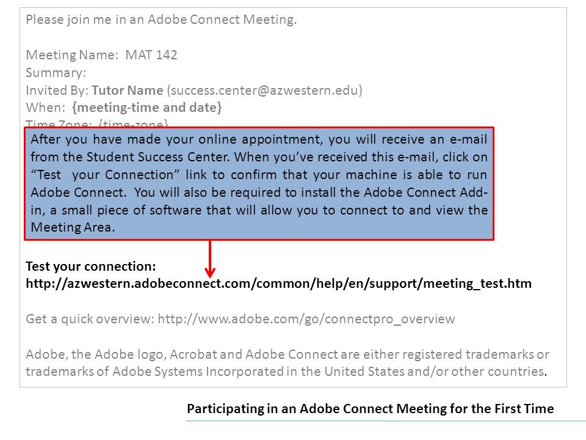Click the 'Meeting Name: MAT 142' line
Viewport: 586px width, 440px height.
[x=101, y=55]
